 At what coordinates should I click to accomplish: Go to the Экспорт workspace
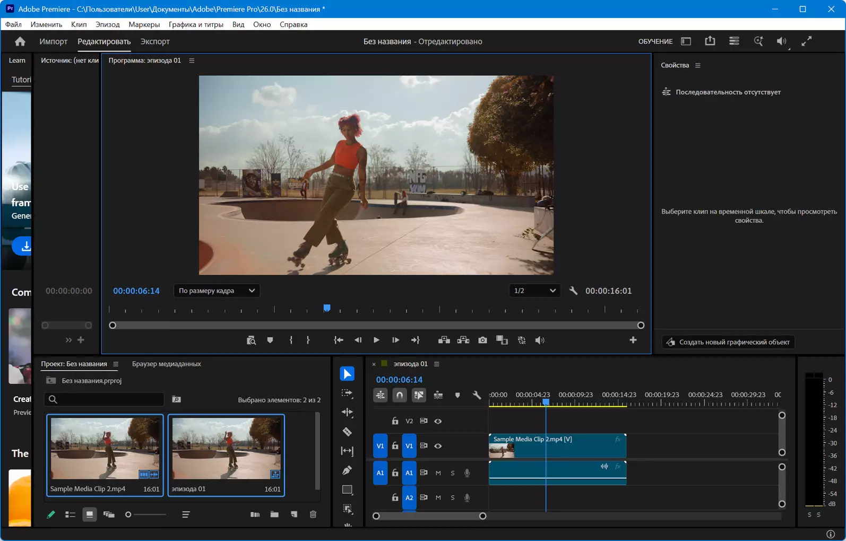pos(155,41)
